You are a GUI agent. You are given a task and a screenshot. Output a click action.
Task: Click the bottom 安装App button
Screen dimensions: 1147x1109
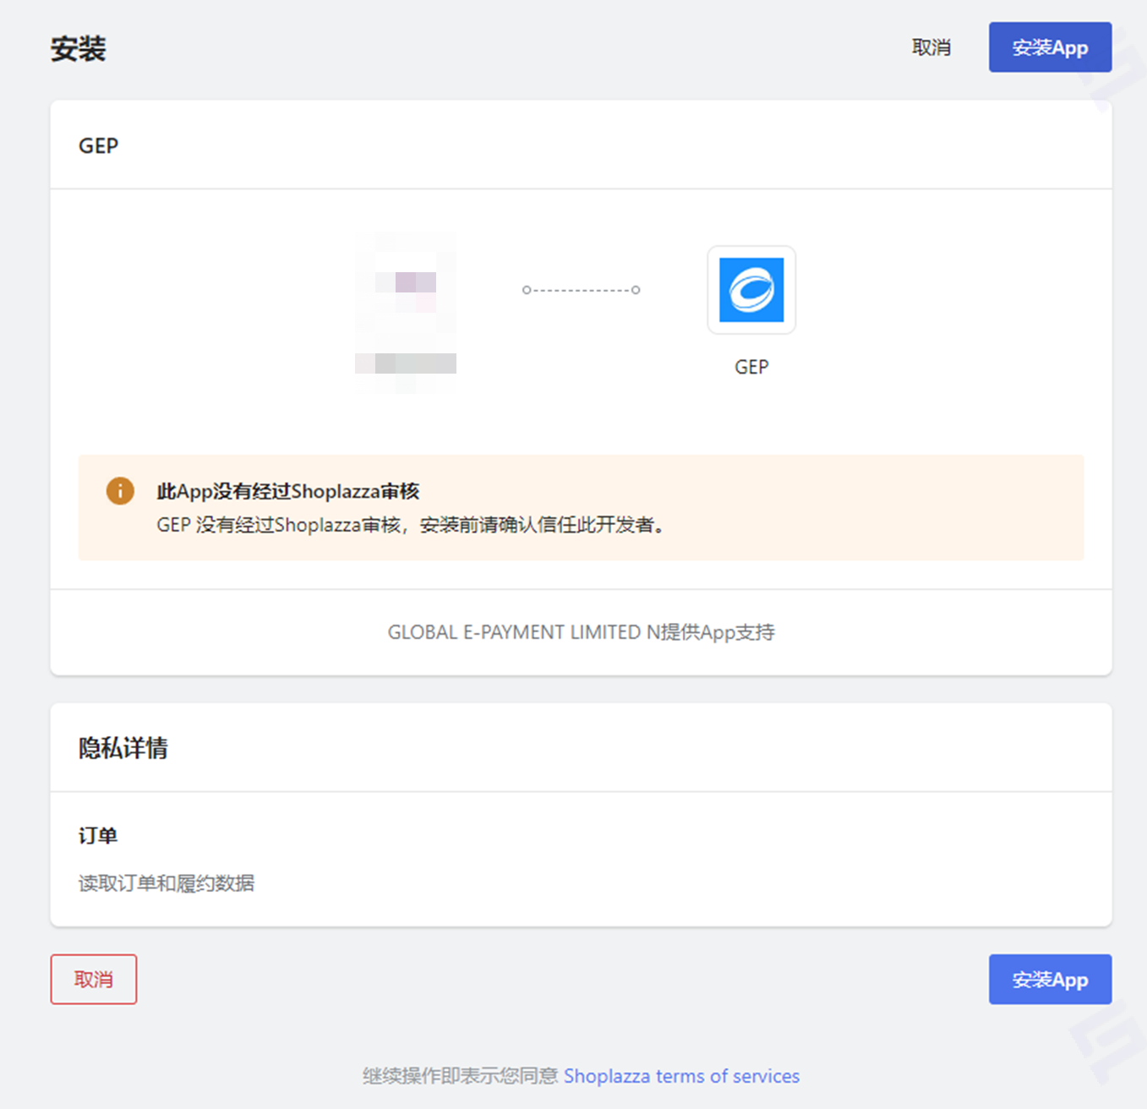[1050, 979]
